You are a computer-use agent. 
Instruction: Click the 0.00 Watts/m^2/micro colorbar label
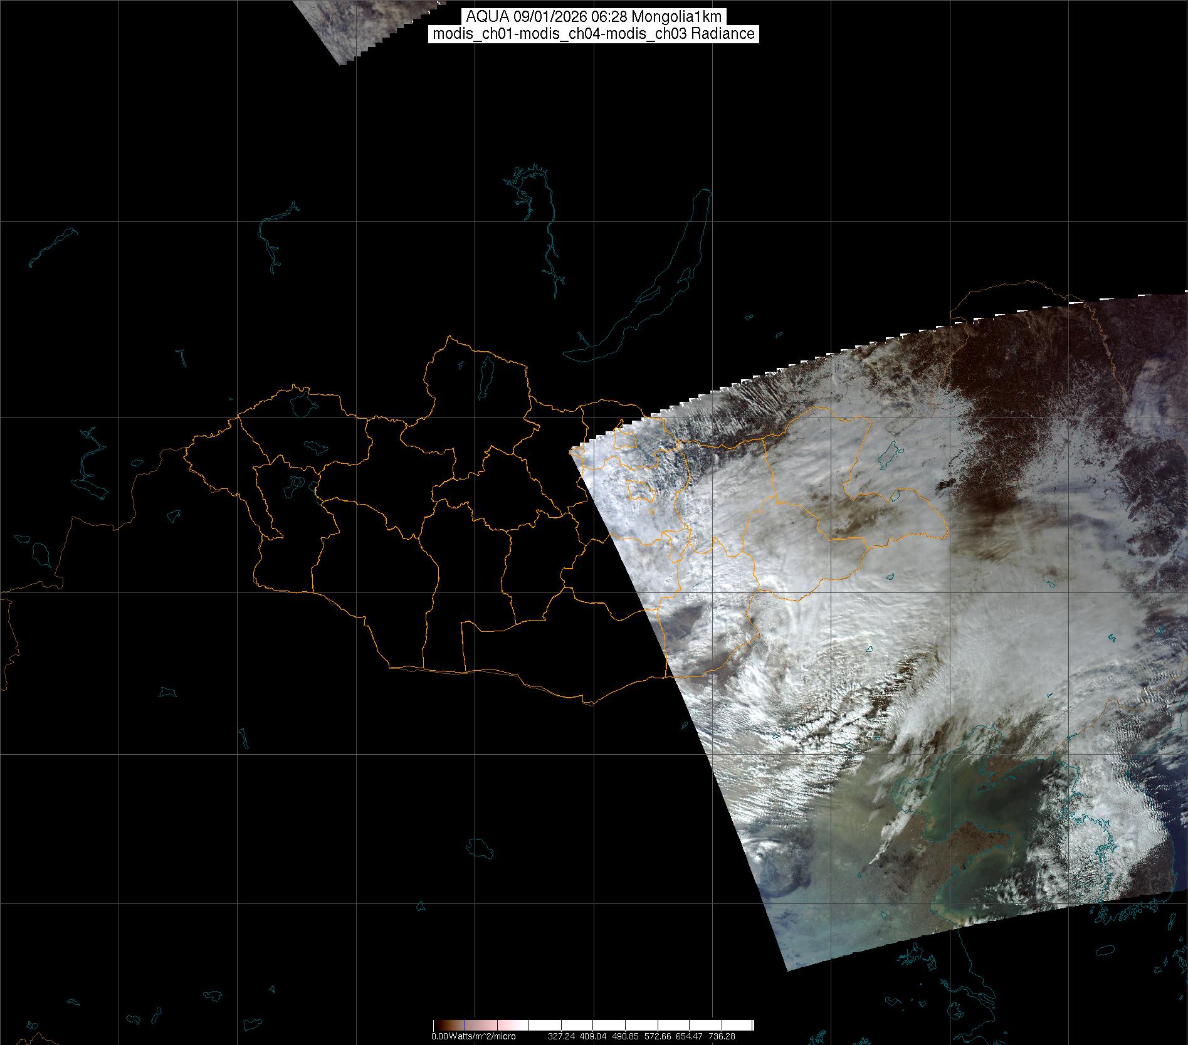pos(473,1036)
